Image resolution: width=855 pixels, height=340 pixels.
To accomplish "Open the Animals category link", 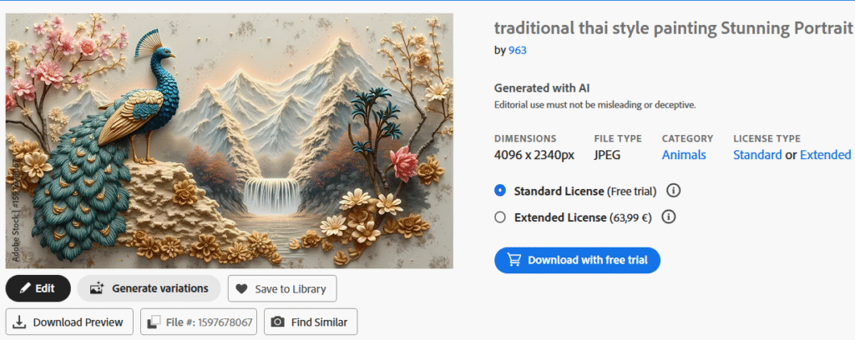I will 684,155.
